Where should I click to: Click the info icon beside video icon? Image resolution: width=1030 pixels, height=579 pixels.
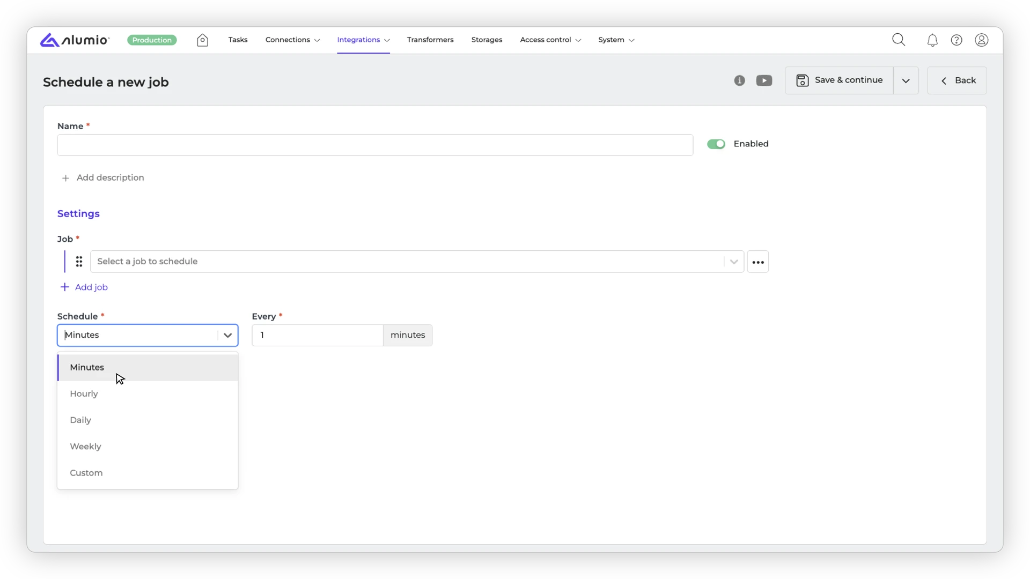(x=739, y=80)
